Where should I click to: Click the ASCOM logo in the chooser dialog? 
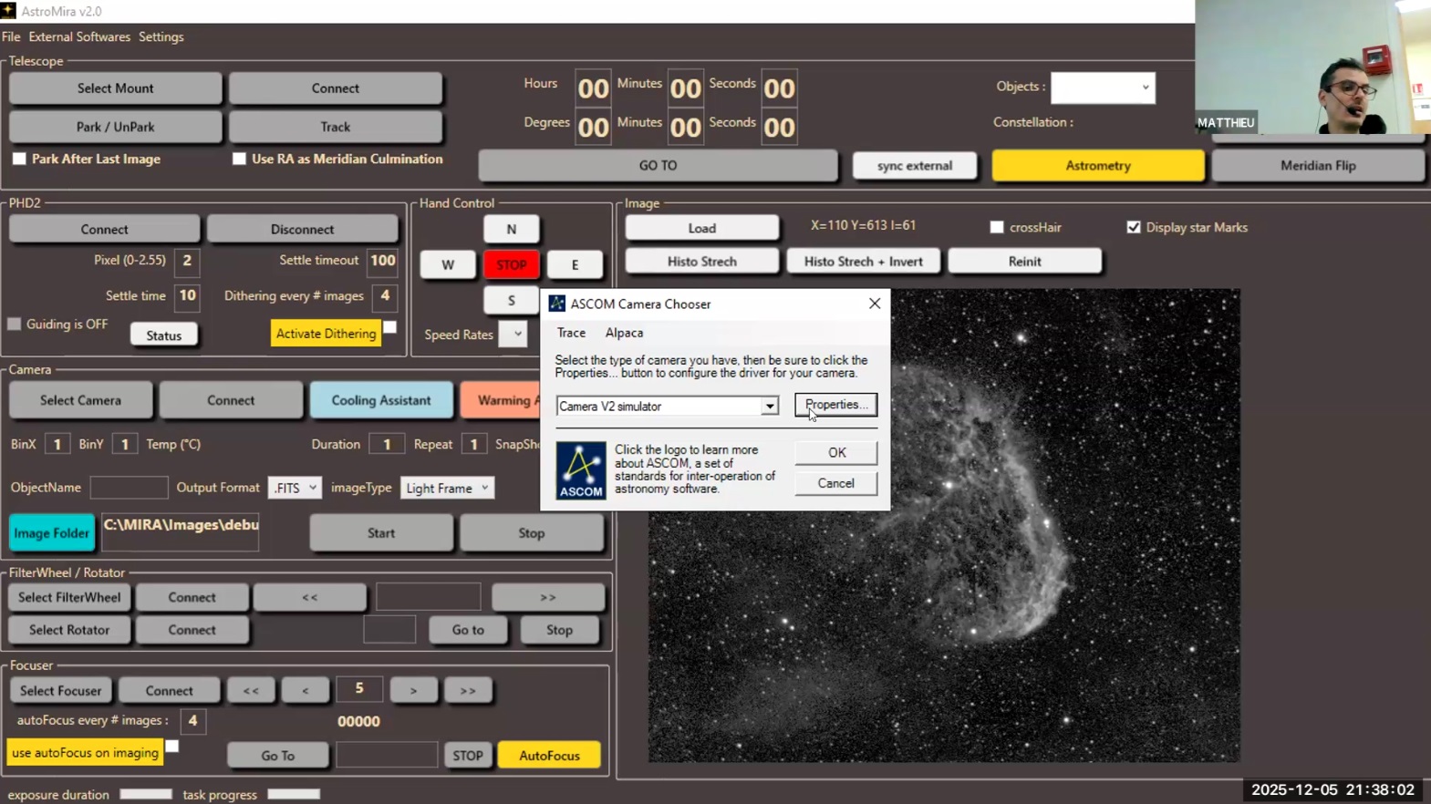pos(581,470)
